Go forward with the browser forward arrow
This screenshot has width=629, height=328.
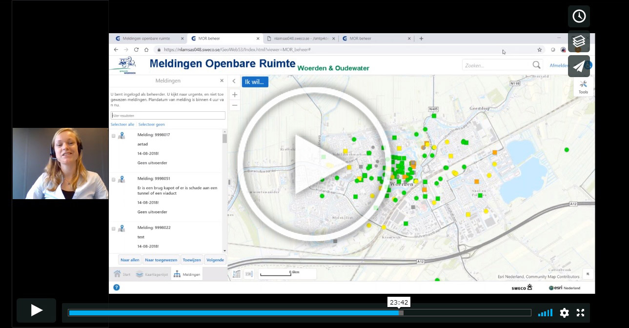click(x=126, y=49)
